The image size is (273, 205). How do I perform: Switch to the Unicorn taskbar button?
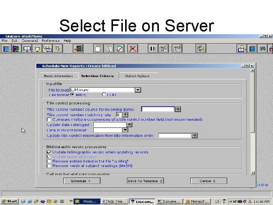(x=142, y=201)
